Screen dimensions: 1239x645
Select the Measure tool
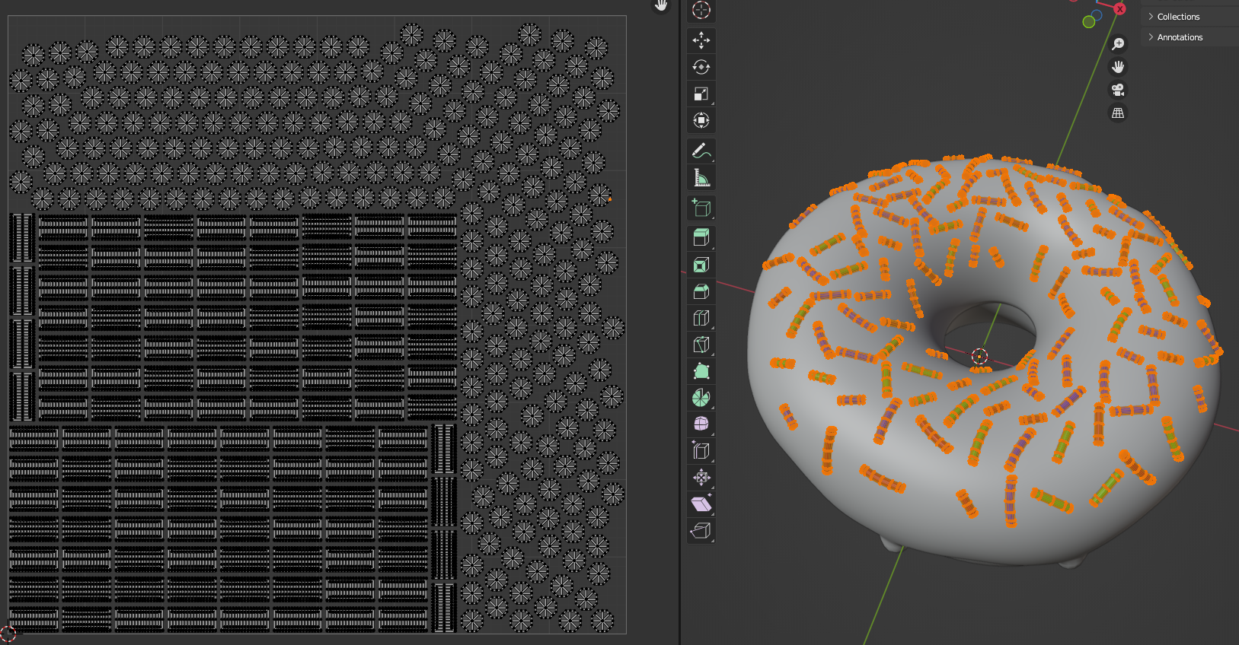click(701, 178)
